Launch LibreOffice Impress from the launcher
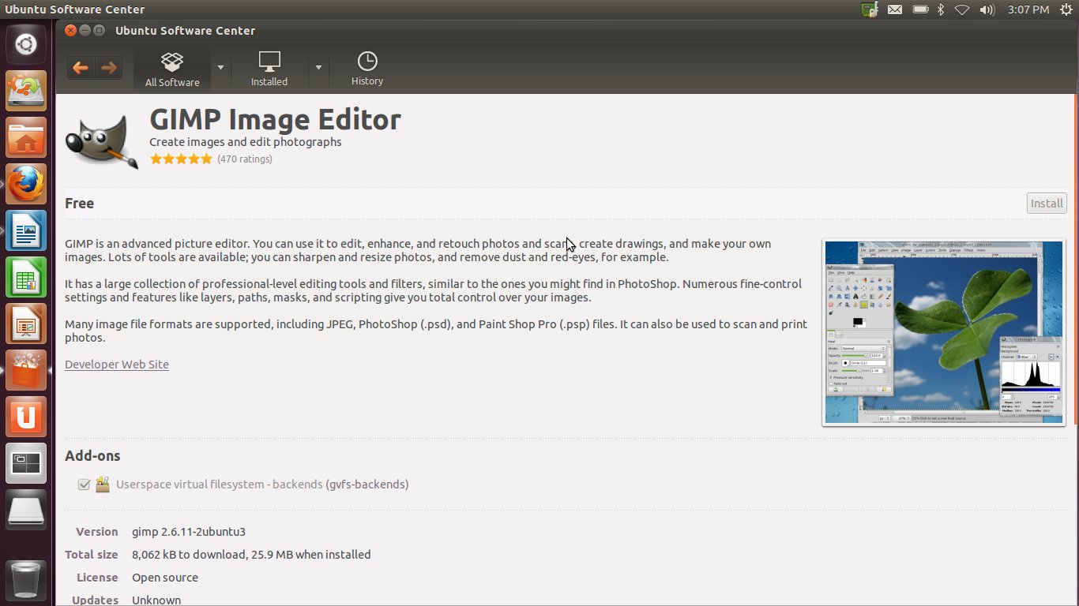1079x606 pixels. (x=26, y=324)
